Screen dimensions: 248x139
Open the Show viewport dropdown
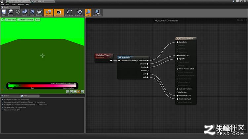pyautogui.click(x=37, y=20)
